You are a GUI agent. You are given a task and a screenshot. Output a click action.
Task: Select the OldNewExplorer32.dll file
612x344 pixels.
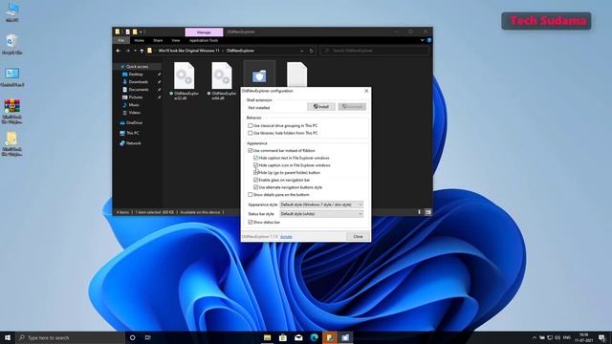[184, 80]
